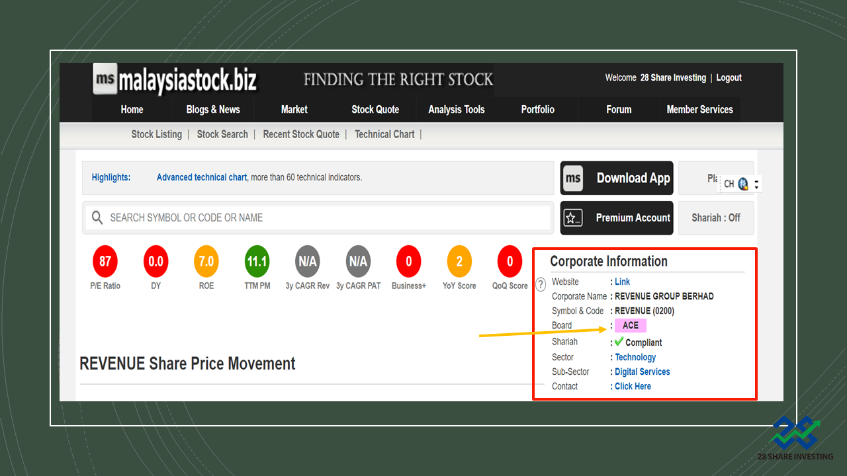Click the Contact Click Here link

click(x=633, y=386)
